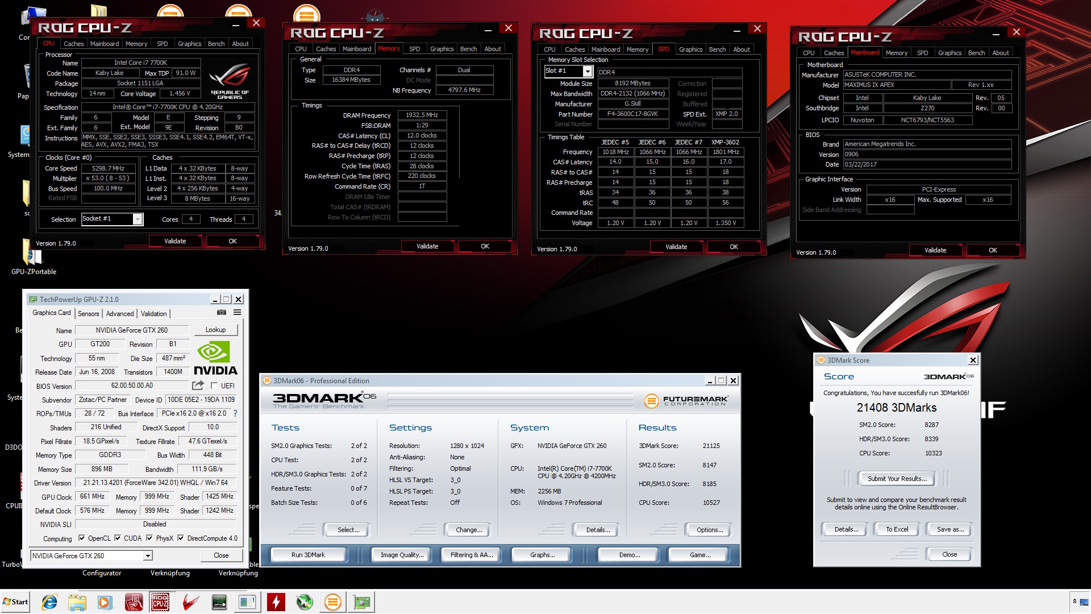Click Game button in 3DMark06
The width and height of the screenshot is (1091, 614).
(x=699, y=555)
